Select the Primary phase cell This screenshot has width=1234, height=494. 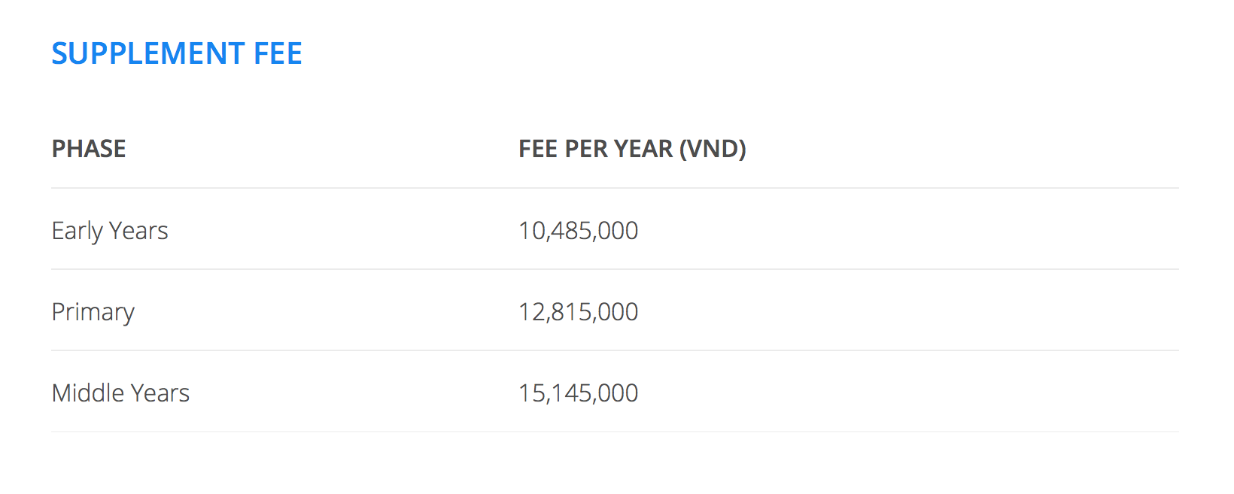click(93, 312)
